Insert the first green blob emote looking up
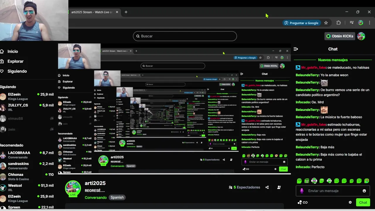The width and height of the screenshot is (375, 211). (299, 181)
